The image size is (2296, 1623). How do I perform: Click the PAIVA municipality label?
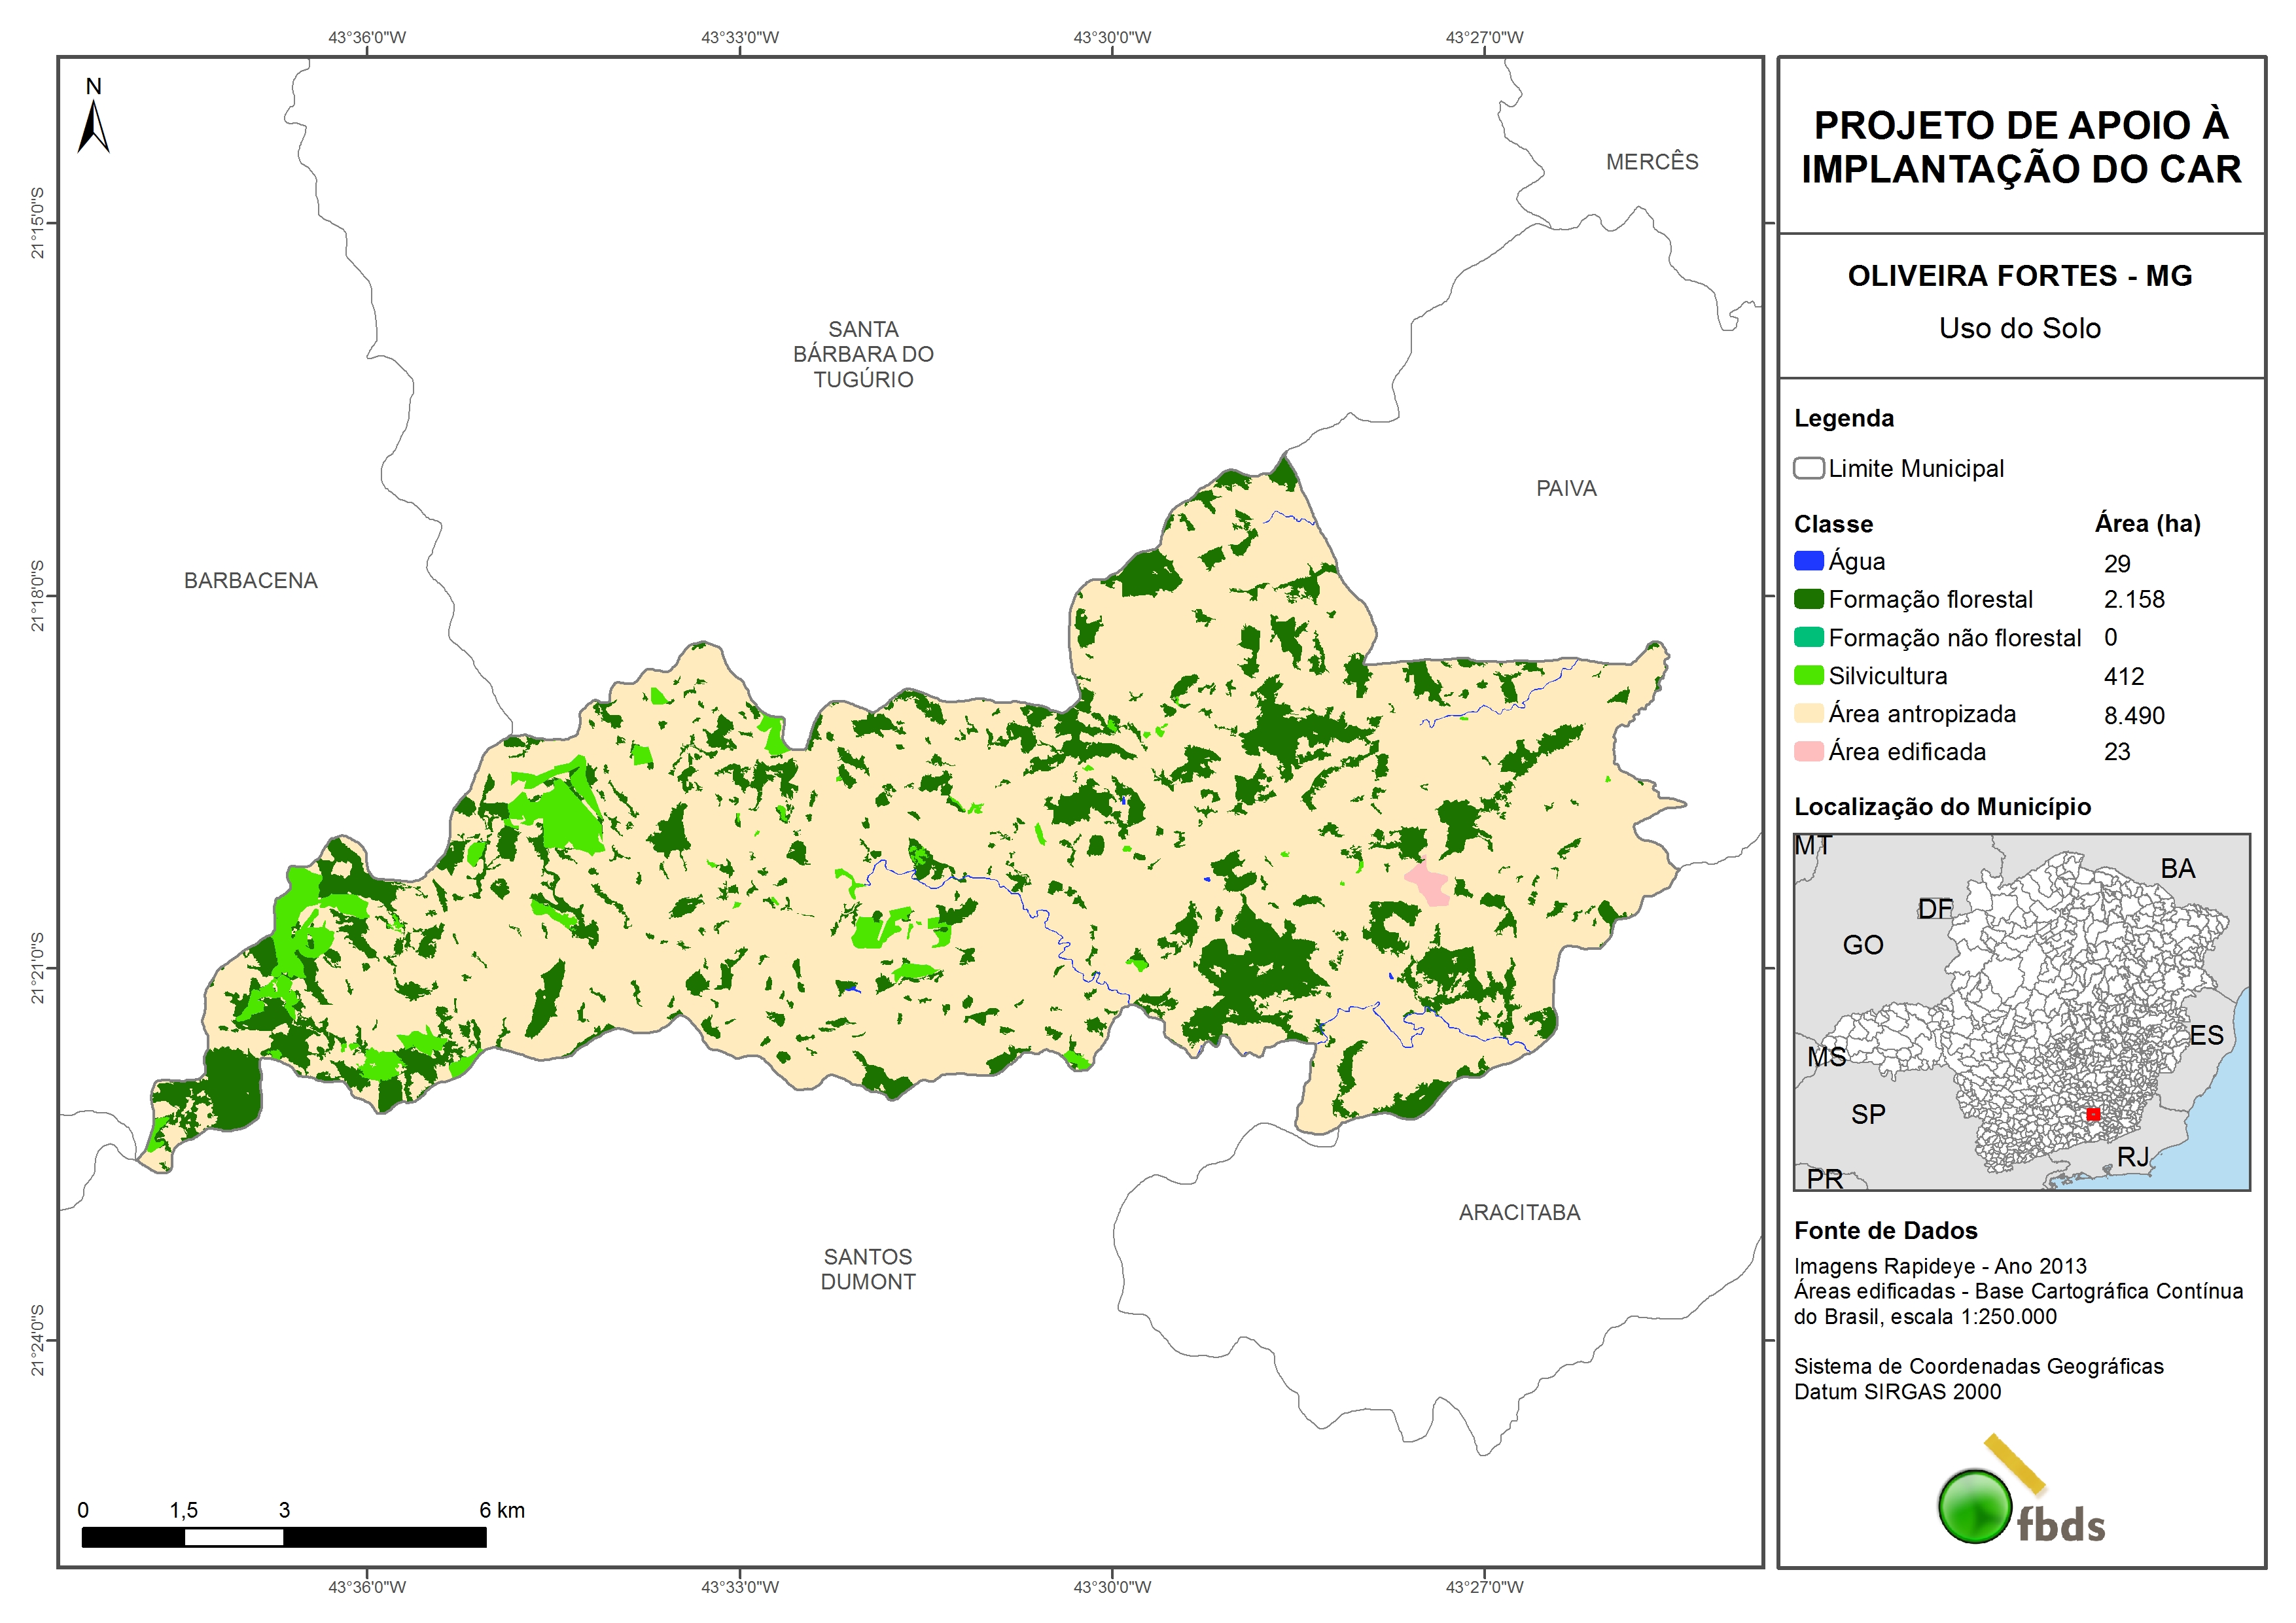[x=1566, y=489]
